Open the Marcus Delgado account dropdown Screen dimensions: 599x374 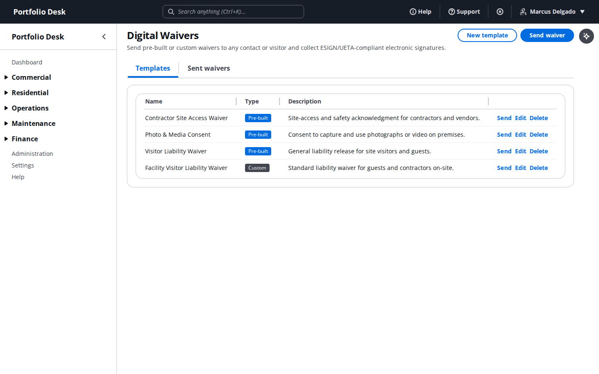553,12
